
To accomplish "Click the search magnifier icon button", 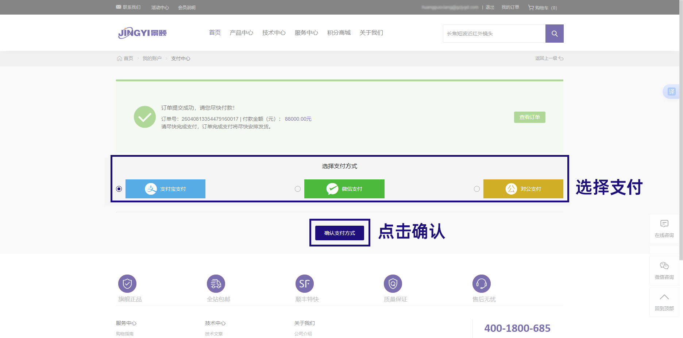I will pyautogui.click(x=554, y=34).
